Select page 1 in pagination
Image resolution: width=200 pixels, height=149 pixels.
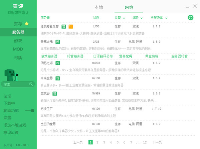90,142
